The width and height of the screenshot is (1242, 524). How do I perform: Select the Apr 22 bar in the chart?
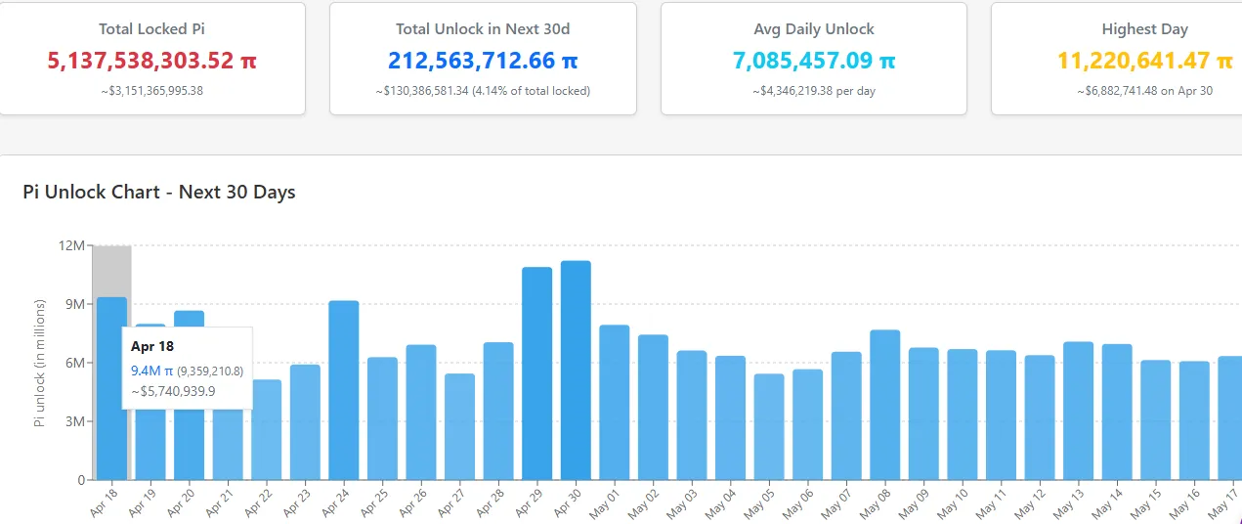point(266,430)
